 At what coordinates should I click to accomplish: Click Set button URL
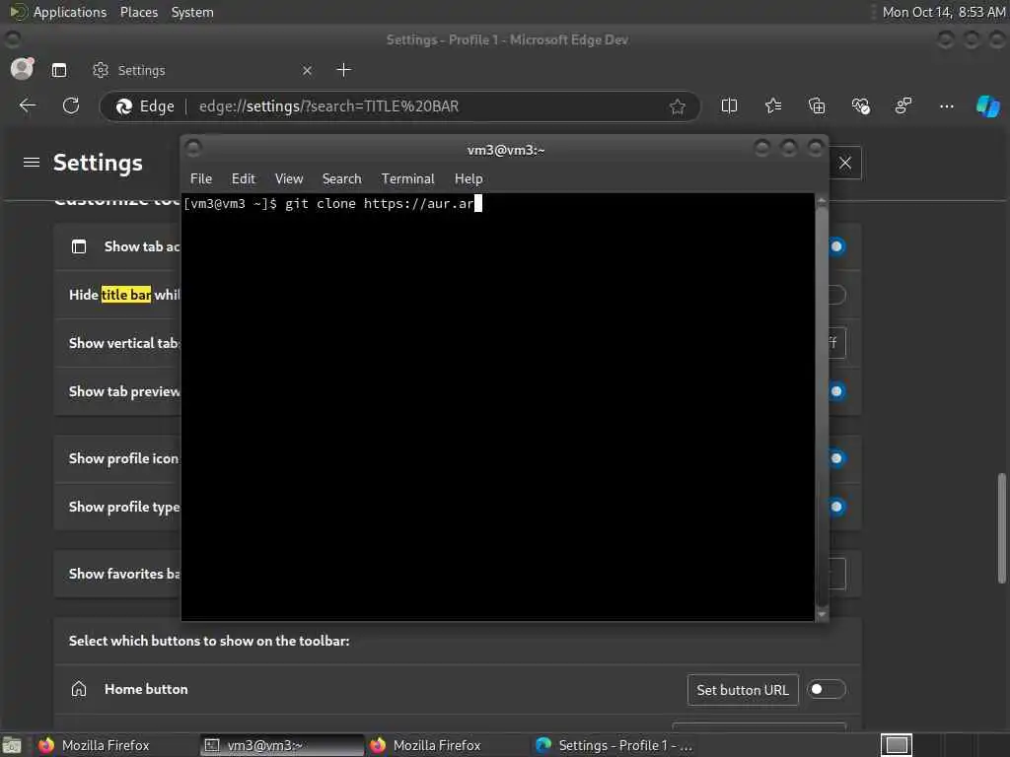pyautogui.click(x=743, y=690)
